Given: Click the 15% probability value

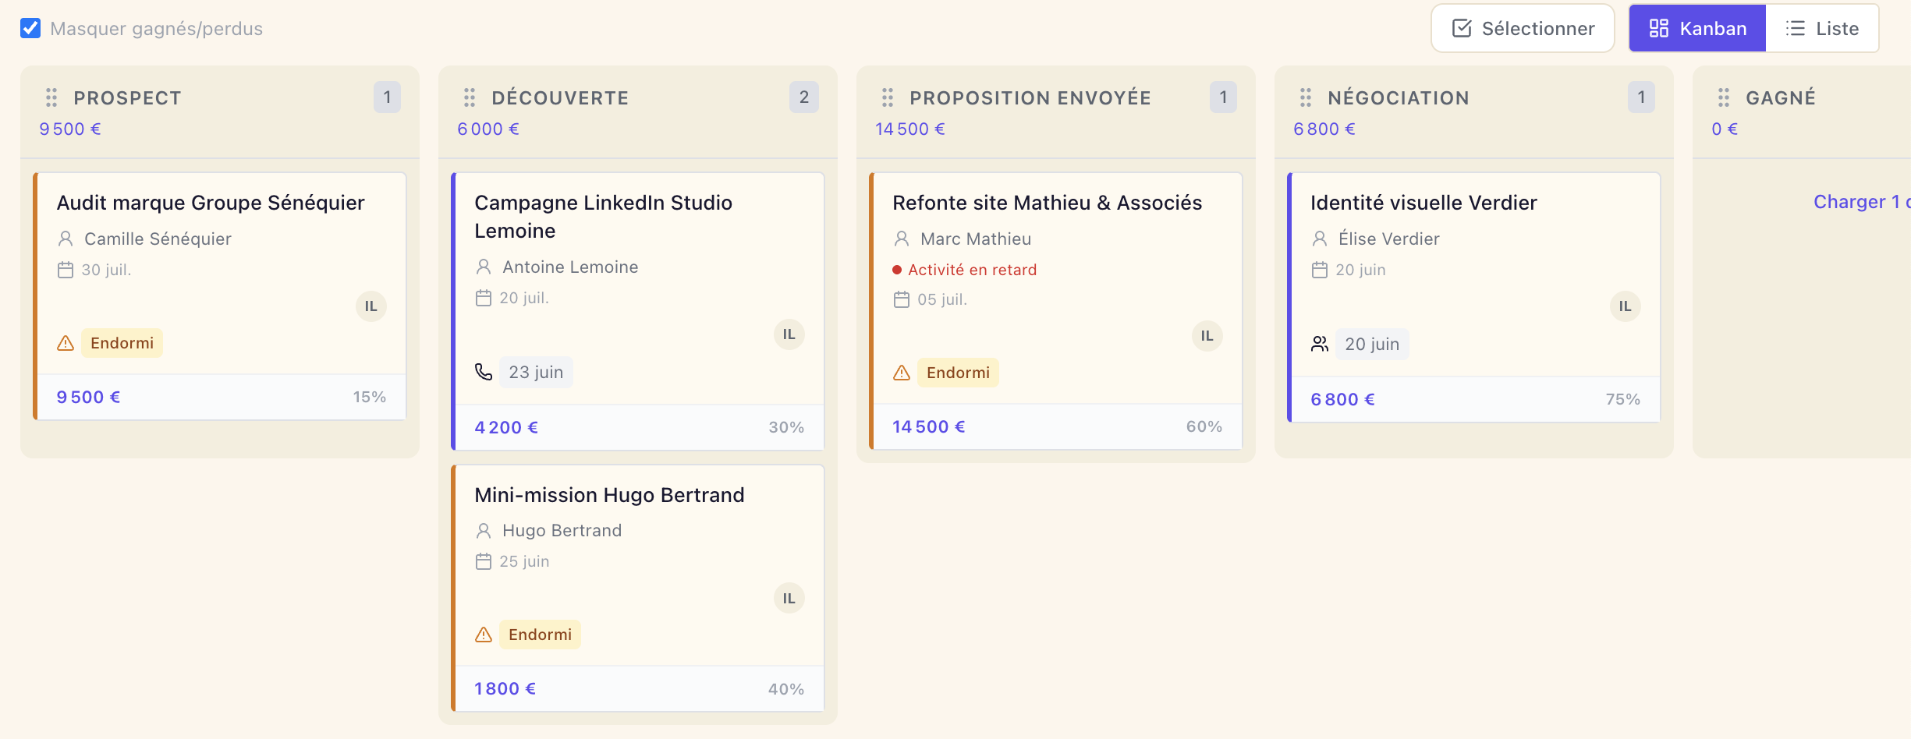Looking at the screenshot, I should pyautogui.click(x=370, y=397).
